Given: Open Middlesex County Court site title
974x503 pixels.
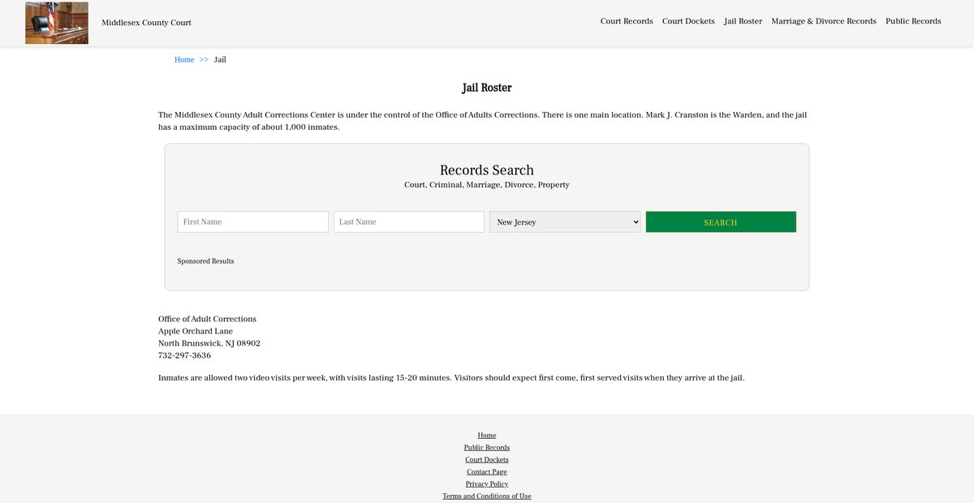Looking at the screenshot, I should click(146, 23).
